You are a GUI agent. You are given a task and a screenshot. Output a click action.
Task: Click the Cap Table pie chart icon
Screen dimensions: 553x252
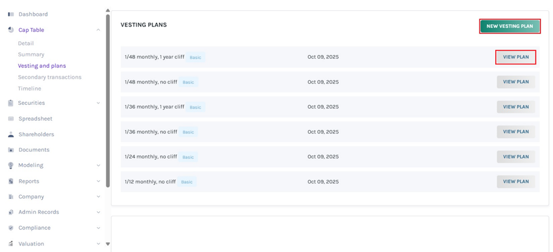click(11, 30)
